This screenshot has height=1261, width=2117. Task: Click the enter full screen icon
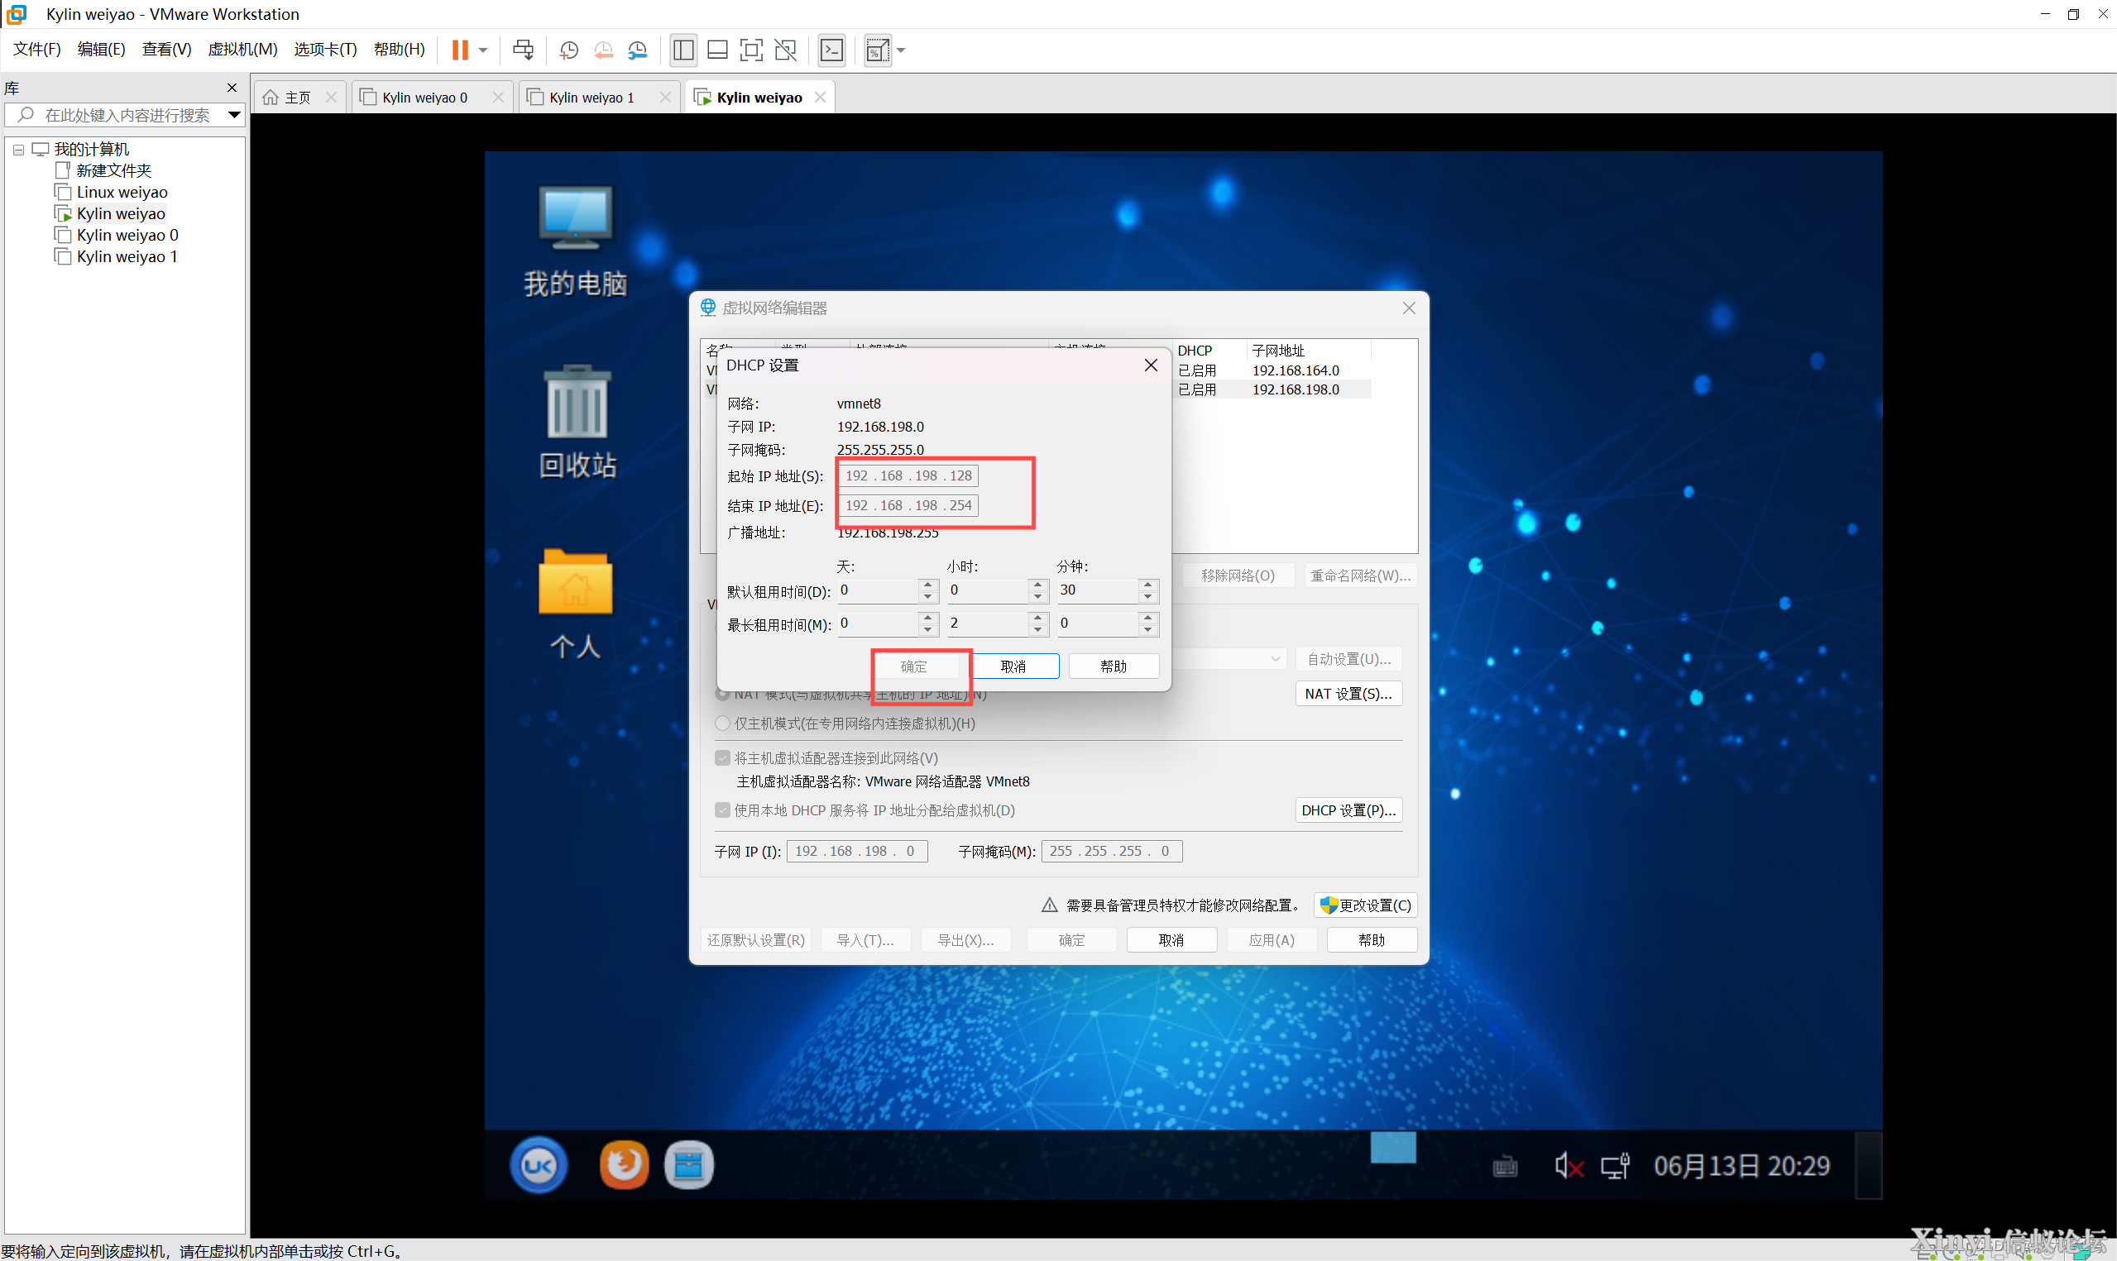(751, 50)
